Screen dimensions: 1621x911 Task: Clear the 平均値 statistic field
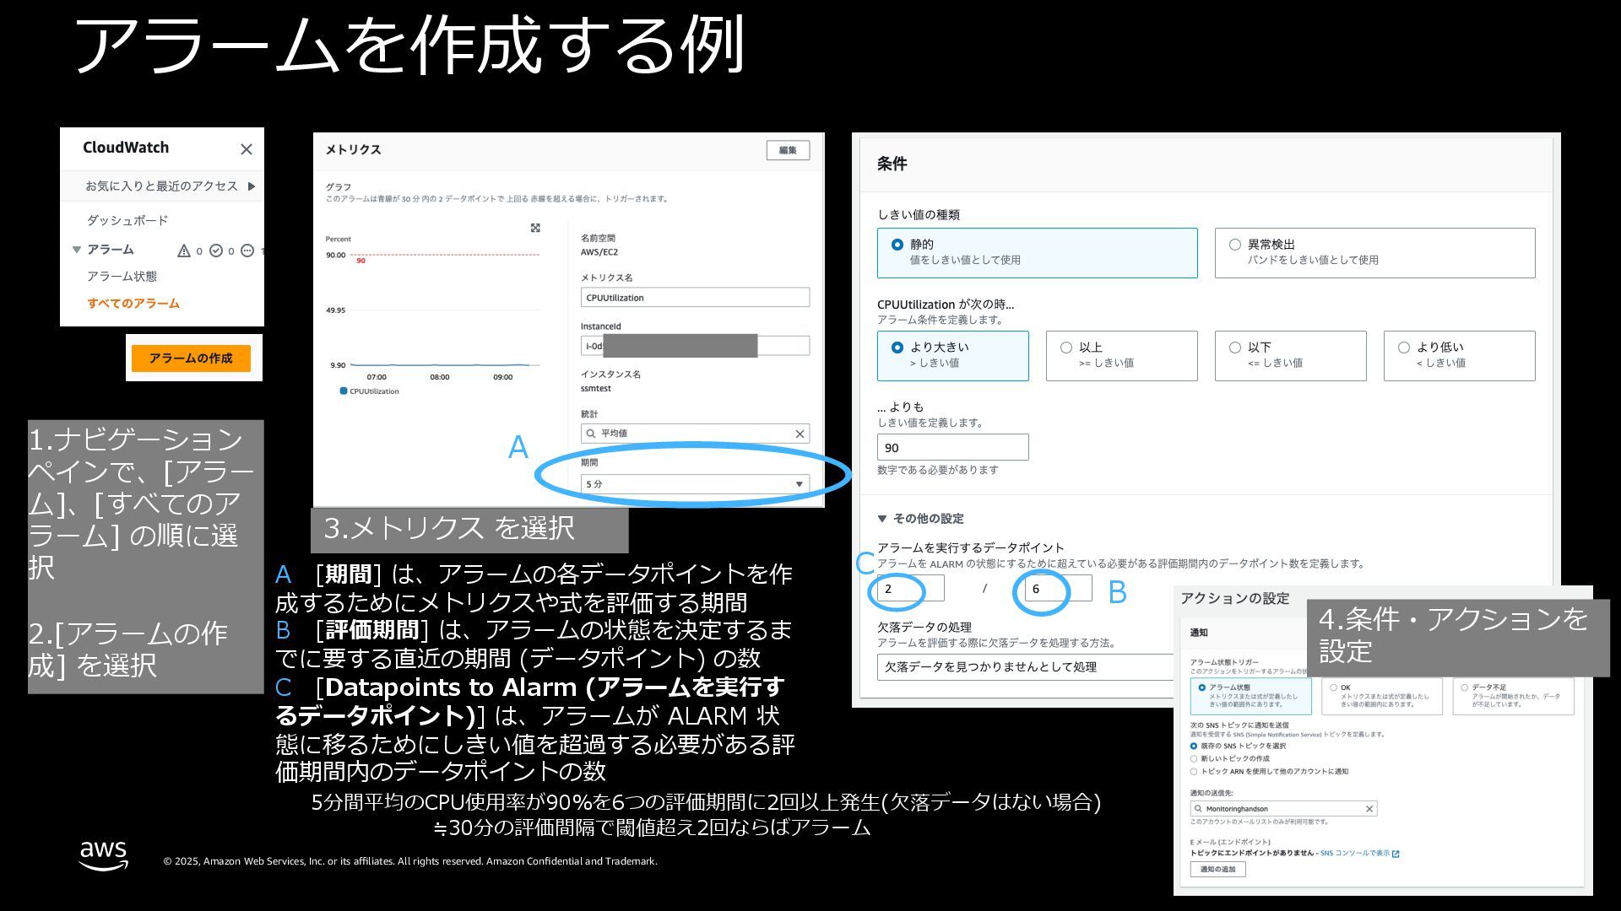point(800,434)
